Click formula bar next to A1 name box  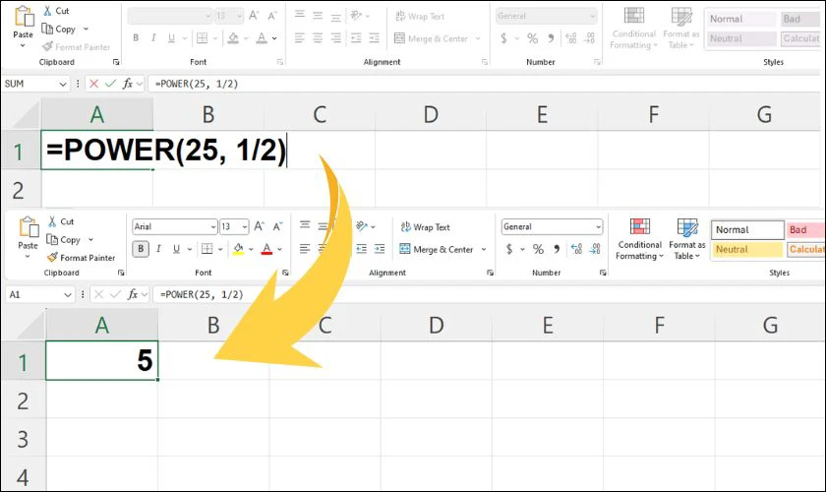pyautogui.click(x=490, y=294)
